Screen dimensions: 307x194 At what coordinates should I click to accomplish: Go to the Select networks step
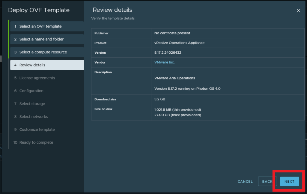tap(33, 117)
